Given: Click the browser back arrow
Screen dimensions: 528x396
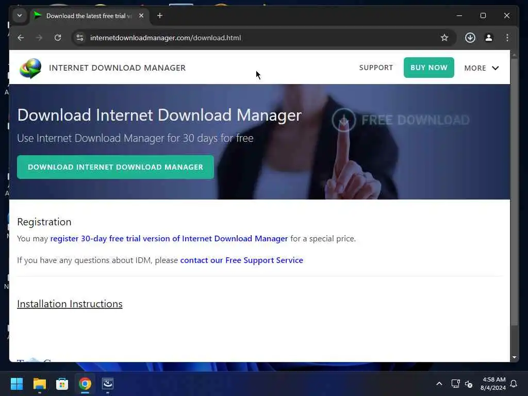Looking at the screenshot, I should (21, 38).
